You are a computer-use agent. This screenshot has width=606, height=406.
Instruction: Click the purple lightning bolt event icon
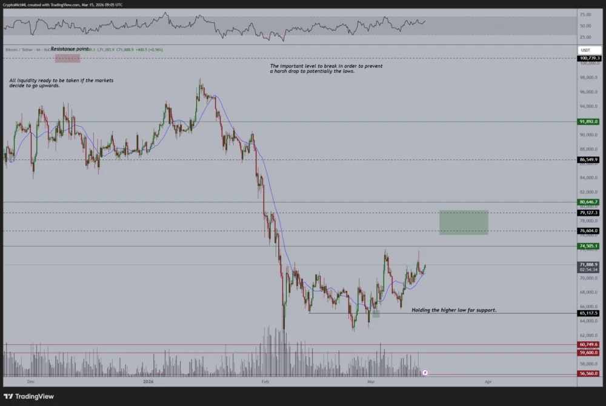click(x=425, y=373)
